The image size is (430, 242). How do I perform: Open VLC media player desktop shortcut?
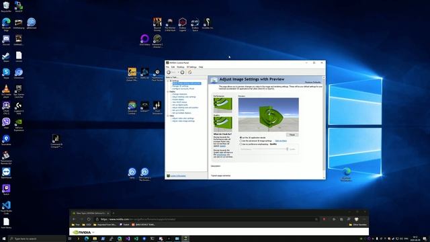[6, 91]
